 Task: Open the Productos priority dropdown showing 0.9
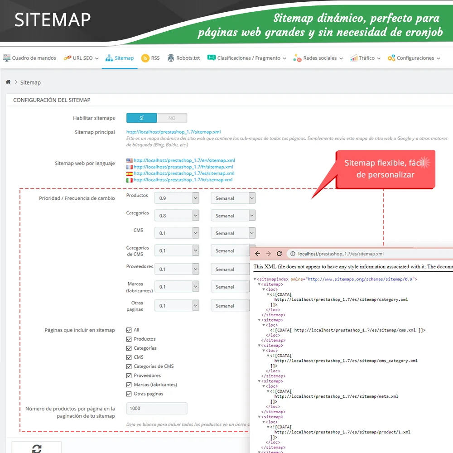point(177,198)
